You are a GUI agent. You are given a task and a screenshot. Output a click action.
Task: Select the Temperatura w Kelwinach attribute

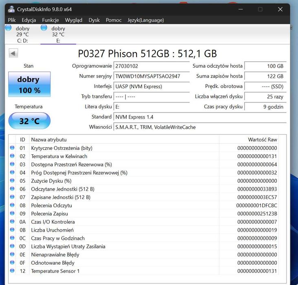[x=59, y=156]
